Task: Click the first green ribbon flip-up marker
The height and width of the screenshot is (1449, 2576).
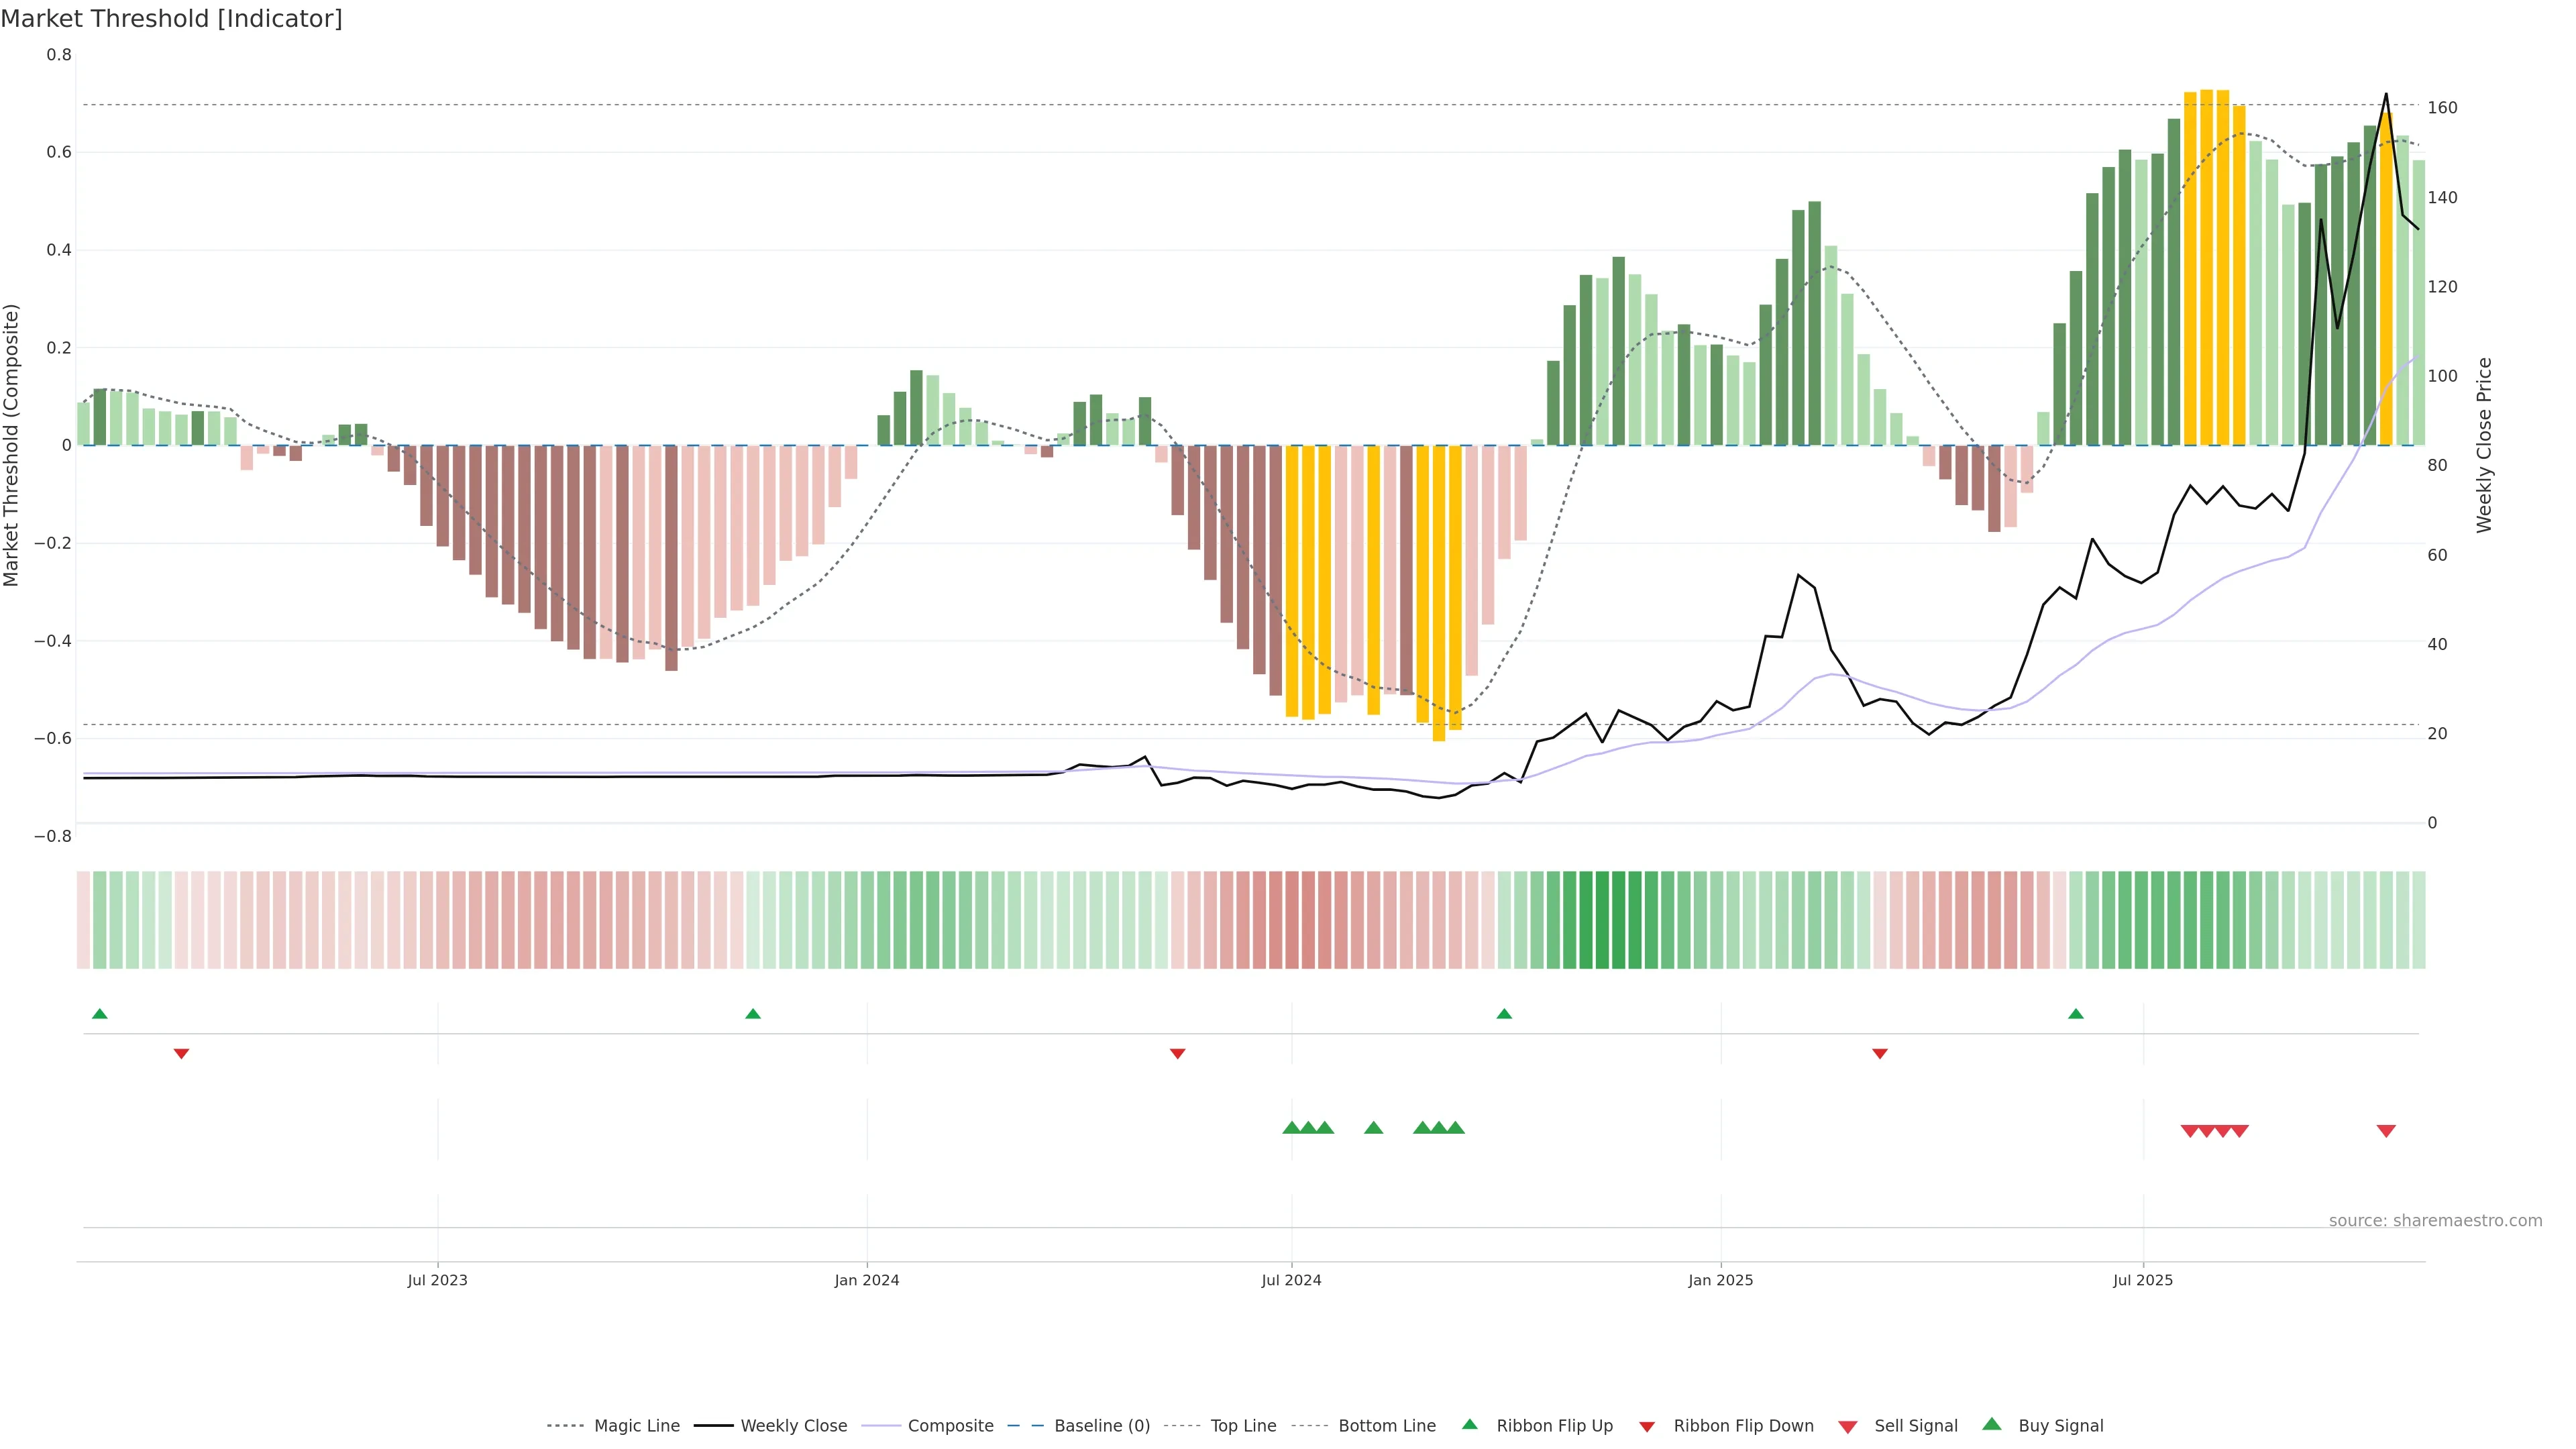Action: 99,1014
